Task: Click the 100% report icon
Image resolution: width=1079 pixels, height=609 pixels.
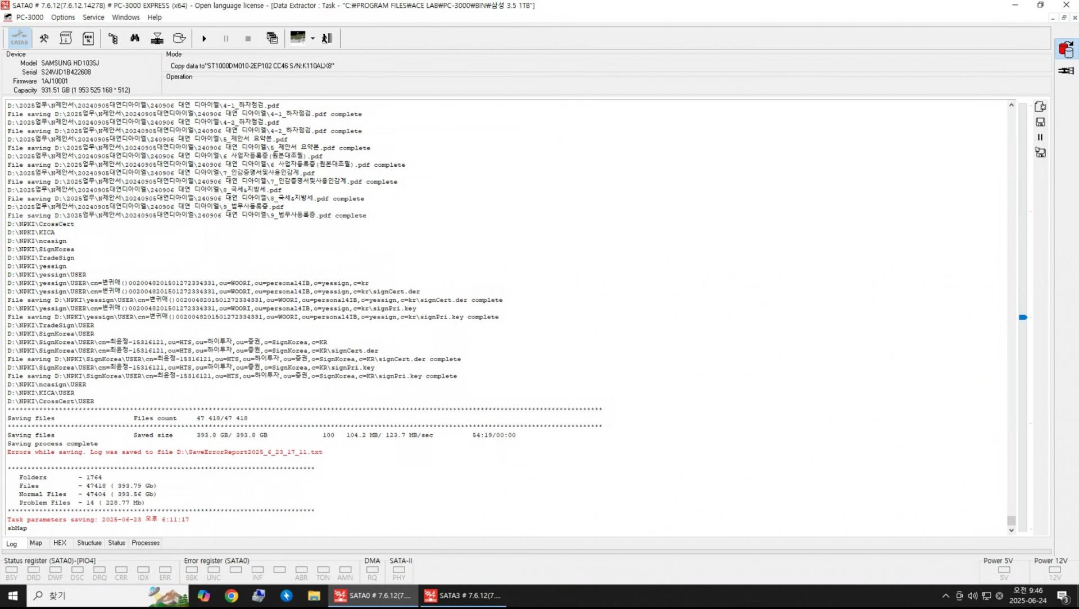Action: (x=88, y=38)
